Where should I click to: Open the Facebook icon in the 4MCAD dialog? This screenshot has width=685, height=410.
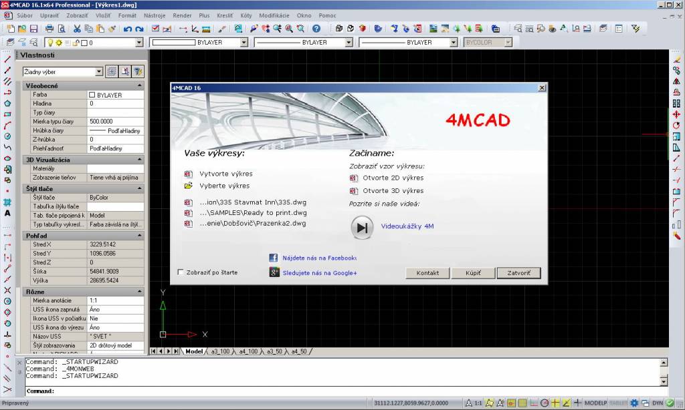[274, 258]
